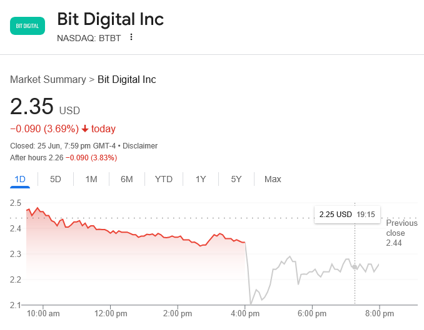
Task: Click the chart hover point at 19:15
Action: click(x=355, y=267)
